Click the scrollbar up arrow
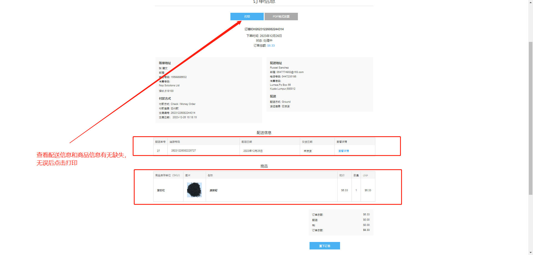This screenshot has width=533, height=255. pos(531,2)
